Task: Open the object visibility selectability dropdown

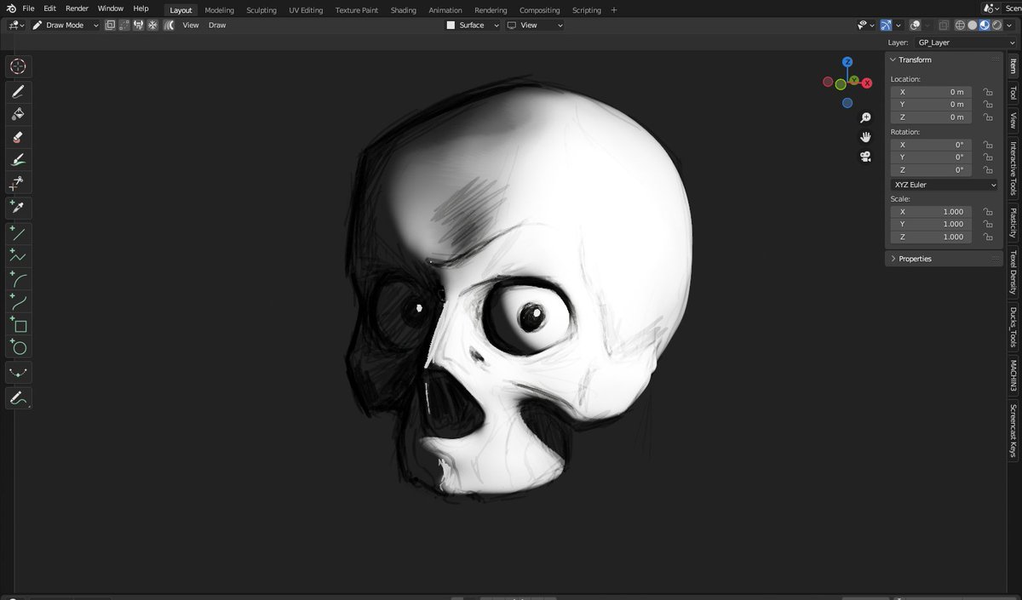Action: 865,26
